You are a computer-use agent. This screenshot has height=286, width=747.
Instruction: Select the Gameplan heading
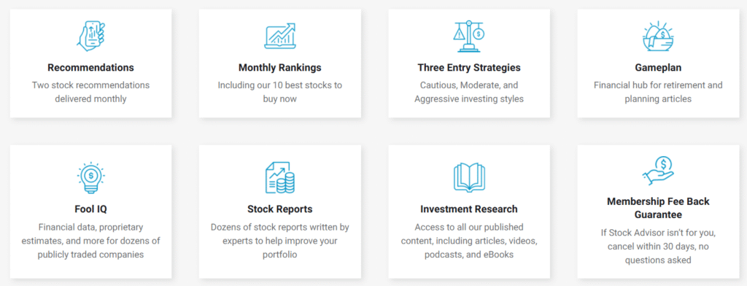[x=659, y=68]
